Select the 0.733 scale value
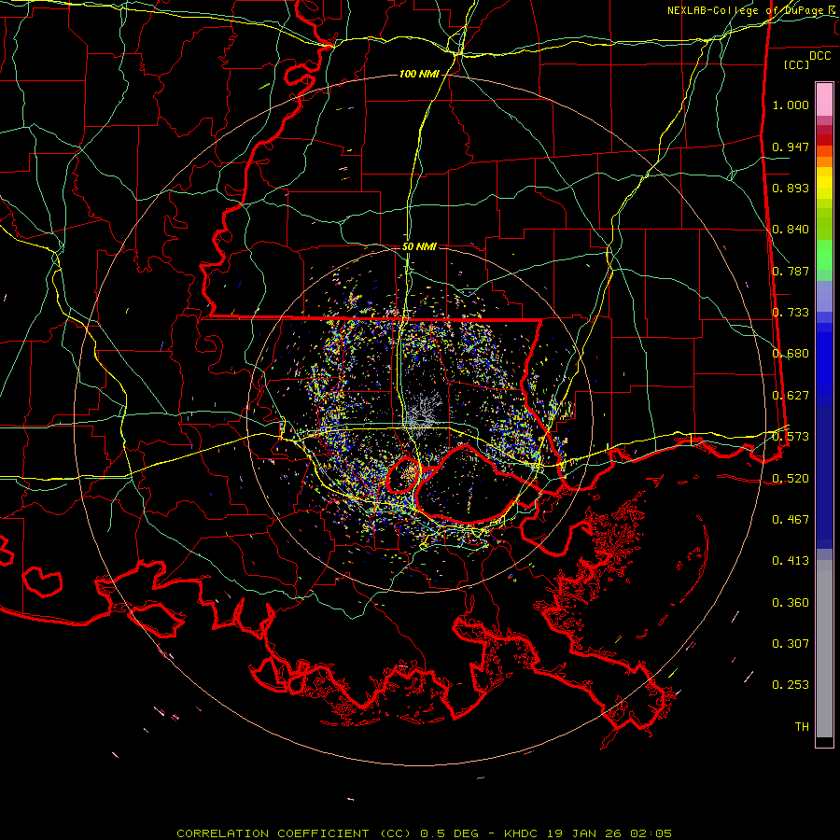Image resolution: width=840 pixels, height=840 pixels. pyautogui.click(x=791, y=313)
